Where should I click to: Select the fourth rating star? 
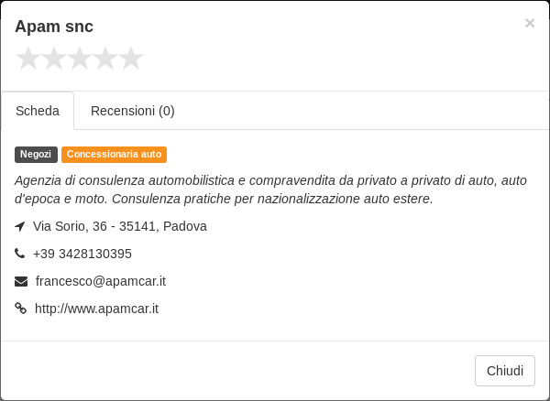[x=105, y=59]
